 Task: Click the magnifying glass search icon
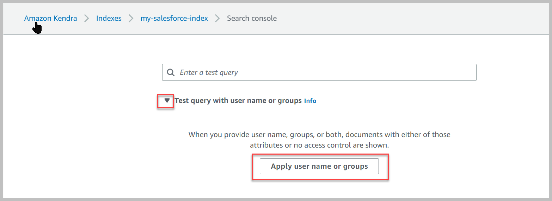(171, 72)
